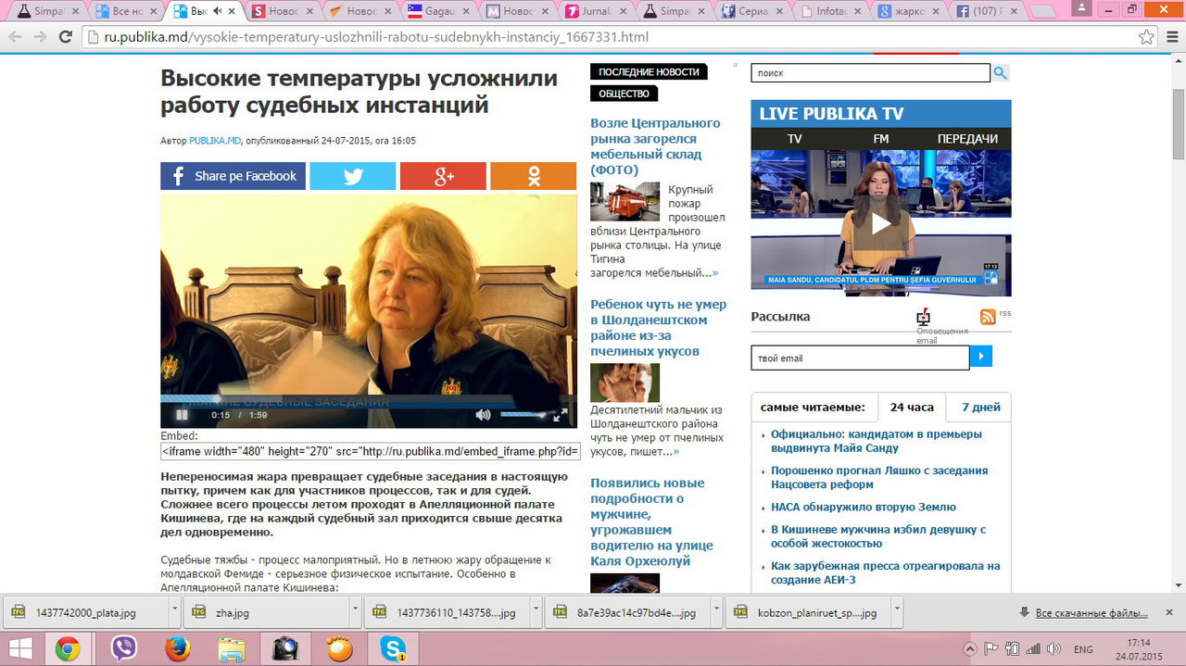Share article via Twitter bird icon

click(352, 176)
